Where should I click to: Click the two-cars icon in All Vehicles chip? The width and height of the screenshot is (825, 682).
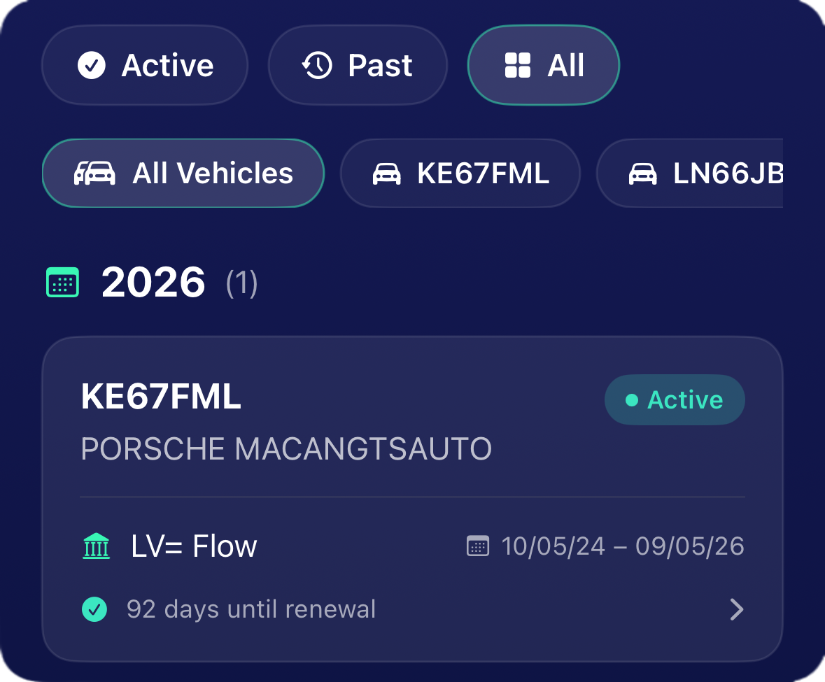(94, 173)
